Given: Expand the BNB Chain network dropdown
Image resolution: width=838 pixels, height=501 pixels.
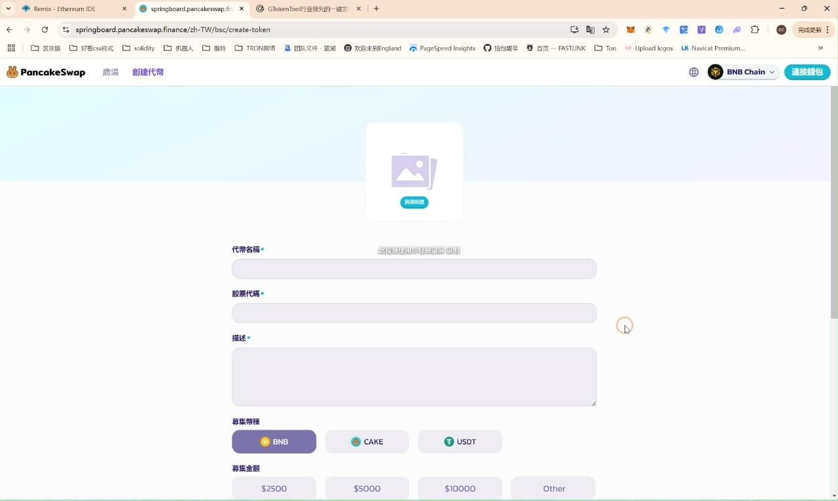Looking at the screenshot, I should point(771,71).
